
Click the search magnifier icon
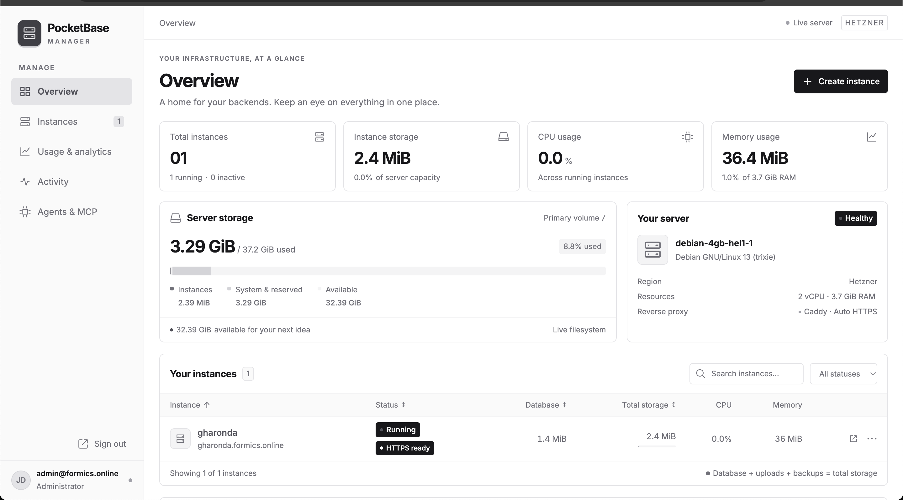700,374
